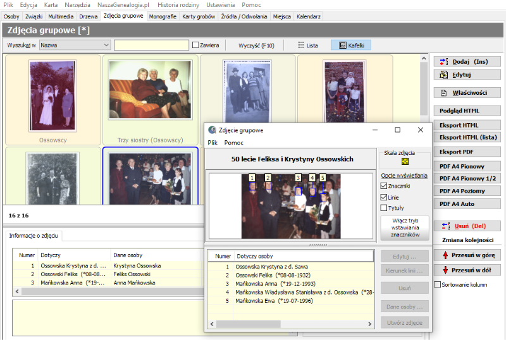
Task: Toggle the Zawiera checkbox
Action: click(195, 45)
